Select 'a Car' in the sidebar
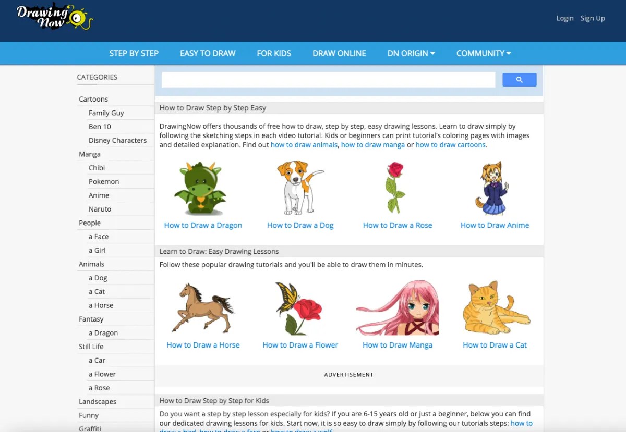Viewport: 626px width, 432px height. pos(97,360)
